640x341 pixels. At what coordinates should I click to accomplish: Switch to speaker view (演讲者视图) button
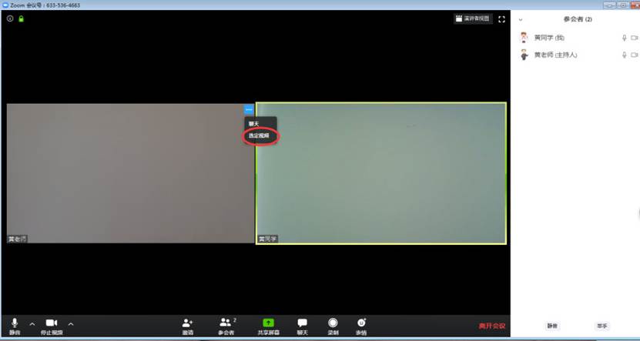click(x=473, y=18)
